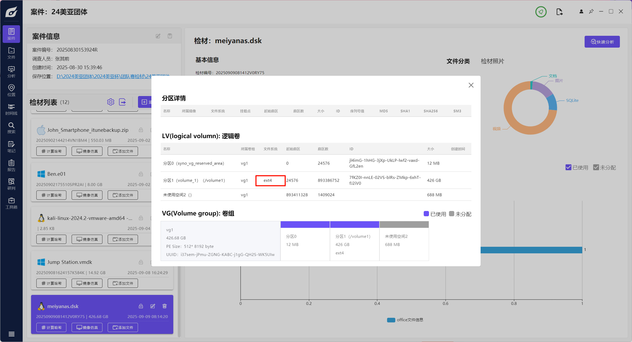The image size is (632, 342).
Task: Toggle the 未分配 checkbox in the chart legend
Action: click(x=596, y=167)
